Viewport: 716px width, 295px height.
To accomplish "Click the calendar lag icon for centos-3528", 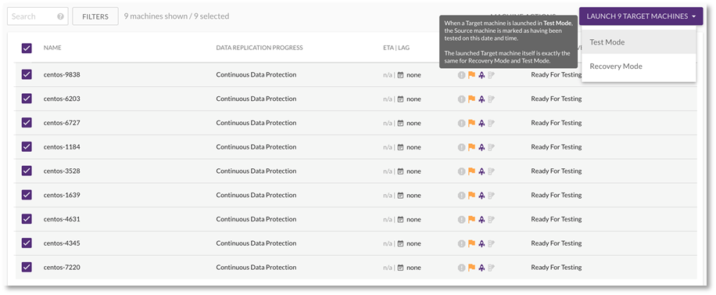I will coord(400,171).
